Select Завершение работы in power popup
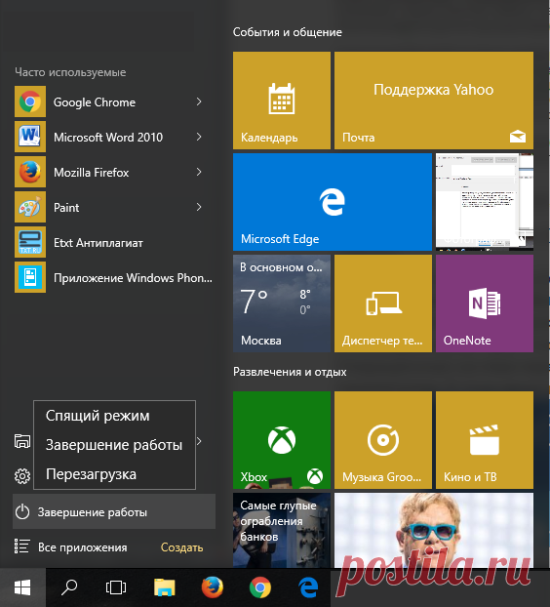 [x=114, y=445]
